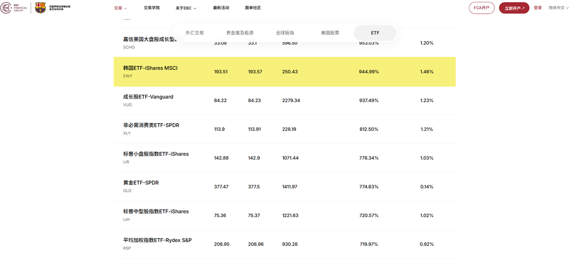Screen dimensions: 569x260
Task: Click the 812.50% value
Action: [x=369, y=129]
